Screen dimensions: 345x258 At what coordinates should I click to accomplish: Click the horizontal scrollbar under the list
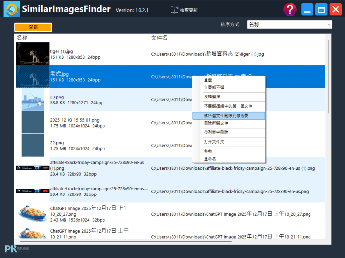coord(126,241)
